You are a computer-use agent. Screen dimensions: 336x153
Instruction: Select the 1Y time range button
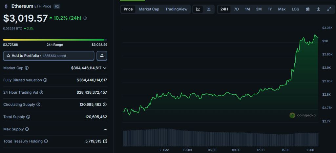click(270, 9)
